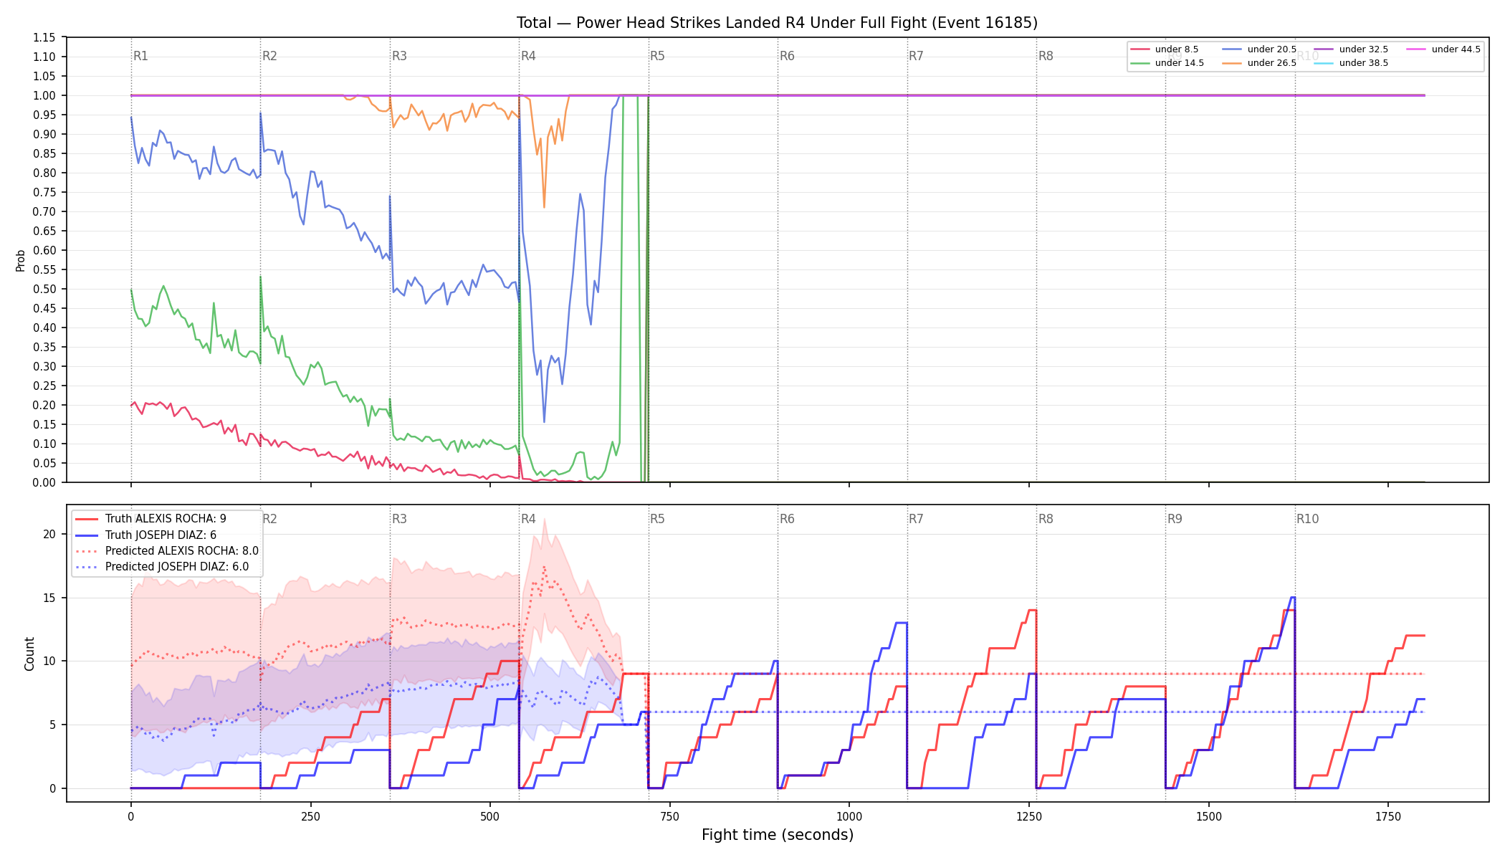Click the "Fight time (seconds)" axis label

pos(778,835)
